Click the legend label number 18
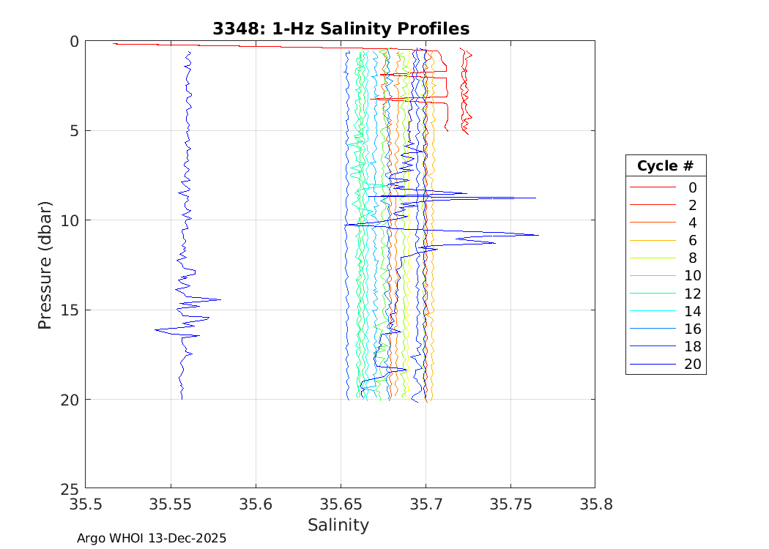Screen dimensions: 769x549 tap(692, 347)
